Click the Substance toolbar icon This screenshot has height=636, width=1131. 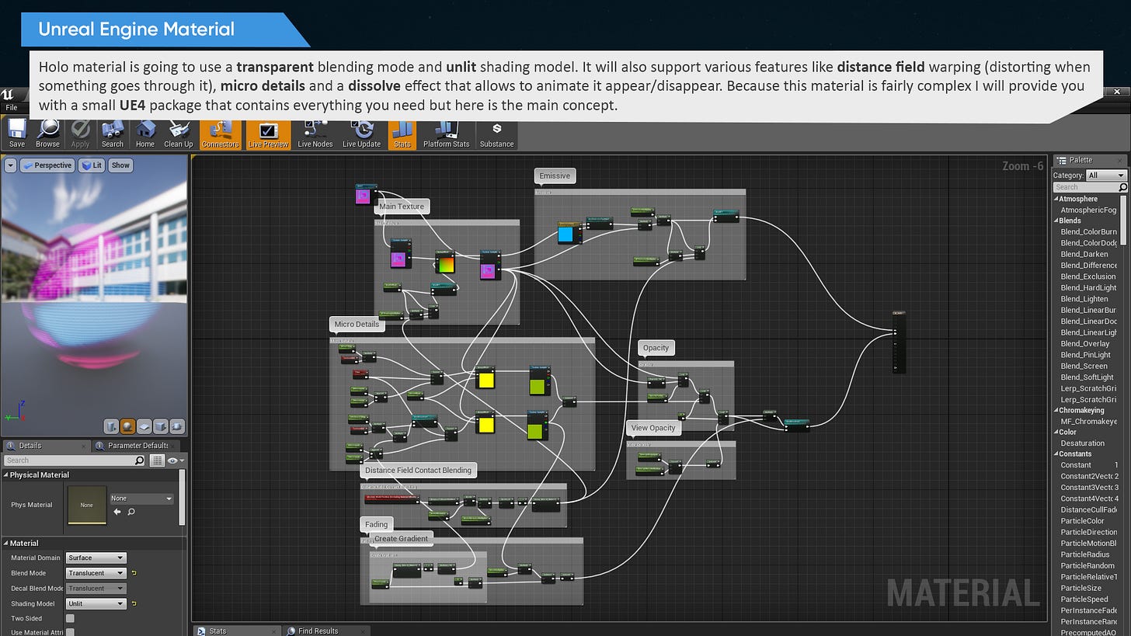coord(496,134)
